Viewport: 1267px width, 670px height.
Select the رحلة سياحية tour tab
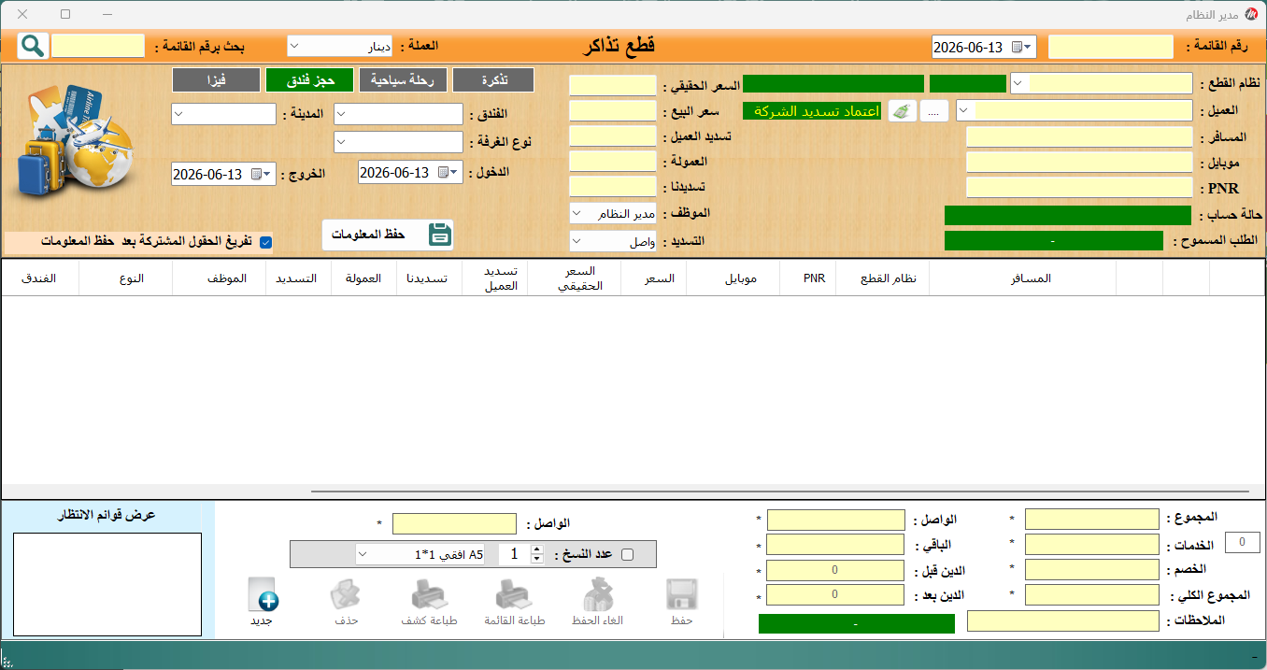click(404, 80)
